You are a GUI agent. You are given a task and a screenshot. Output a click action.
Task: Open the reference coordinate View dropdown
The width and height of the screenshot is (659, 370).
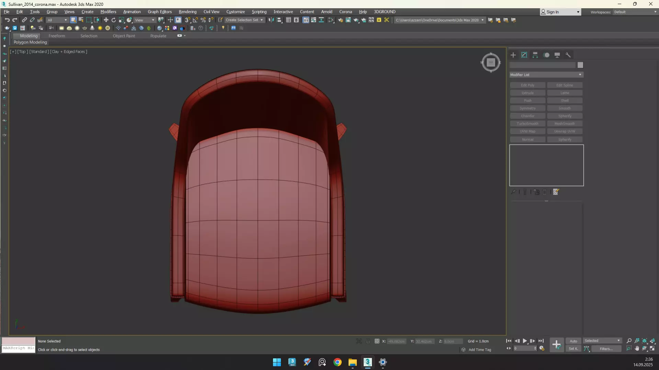[145, 20]
